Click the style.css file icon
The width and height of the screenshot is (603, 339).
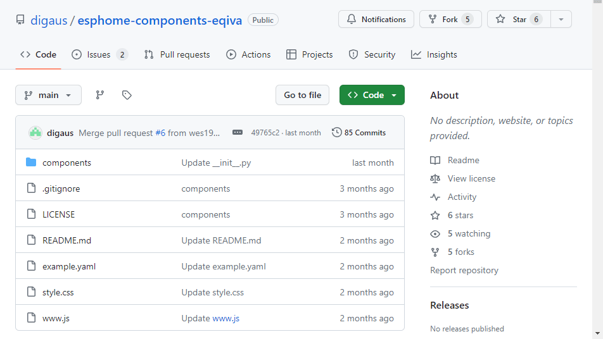coord(31,292)
